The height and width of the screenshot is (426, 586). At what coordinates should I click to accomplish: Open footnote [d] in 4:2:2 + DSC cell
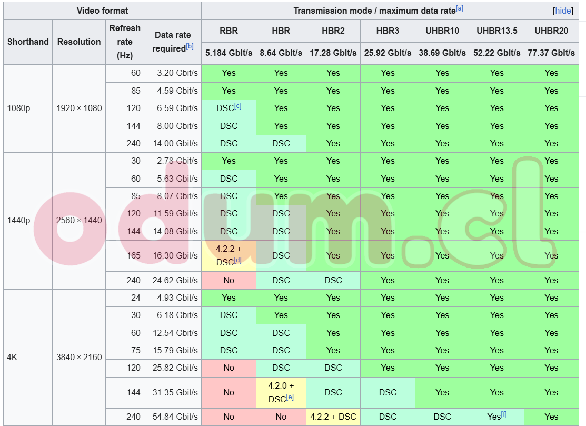[237, 260]
